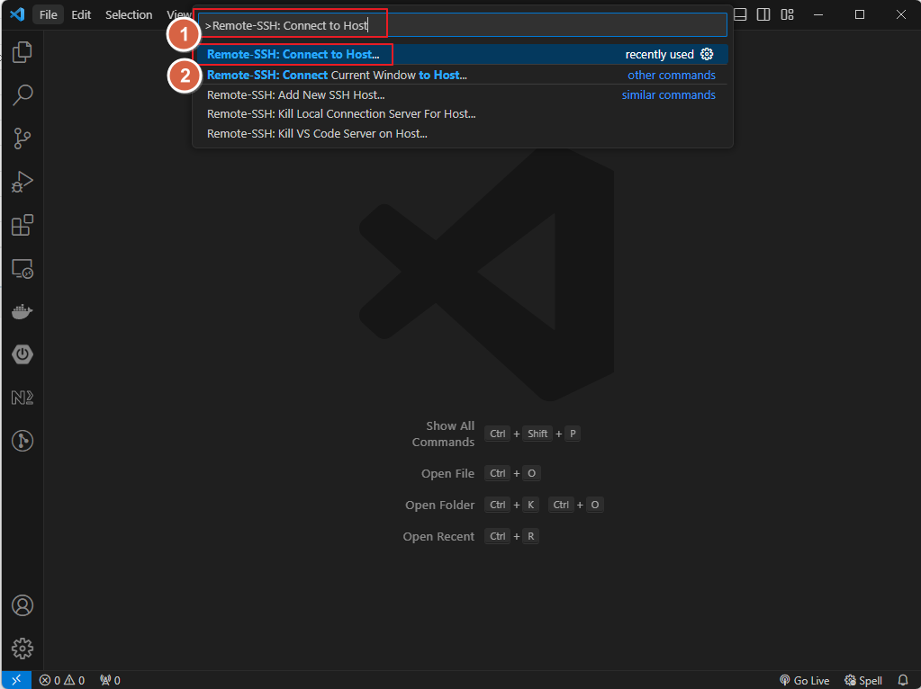Open the Search view icon
The height and width of the screenshot is (689, 921).
click(23, 95)
